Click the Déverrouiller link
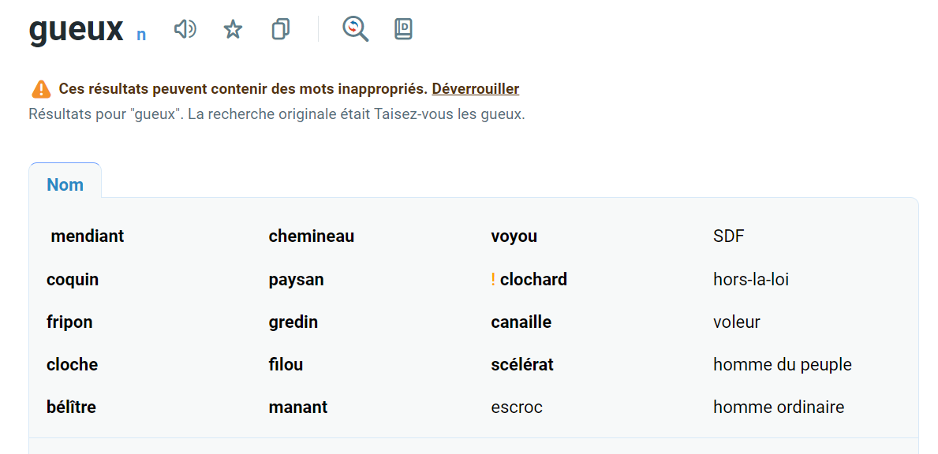Screen dimensions: 938x454 pos(475,89)
